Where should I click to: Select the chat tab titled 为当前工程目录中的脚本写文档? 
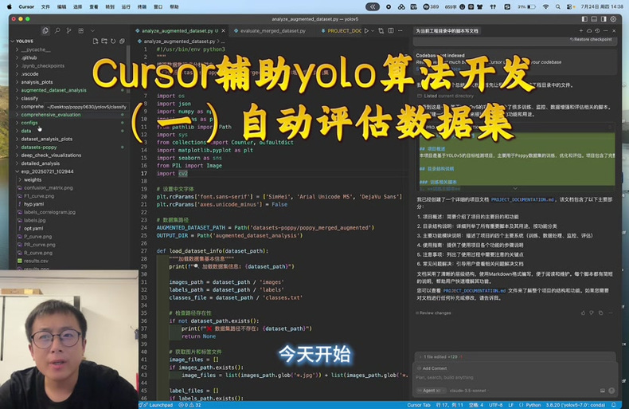click(447, 31)
